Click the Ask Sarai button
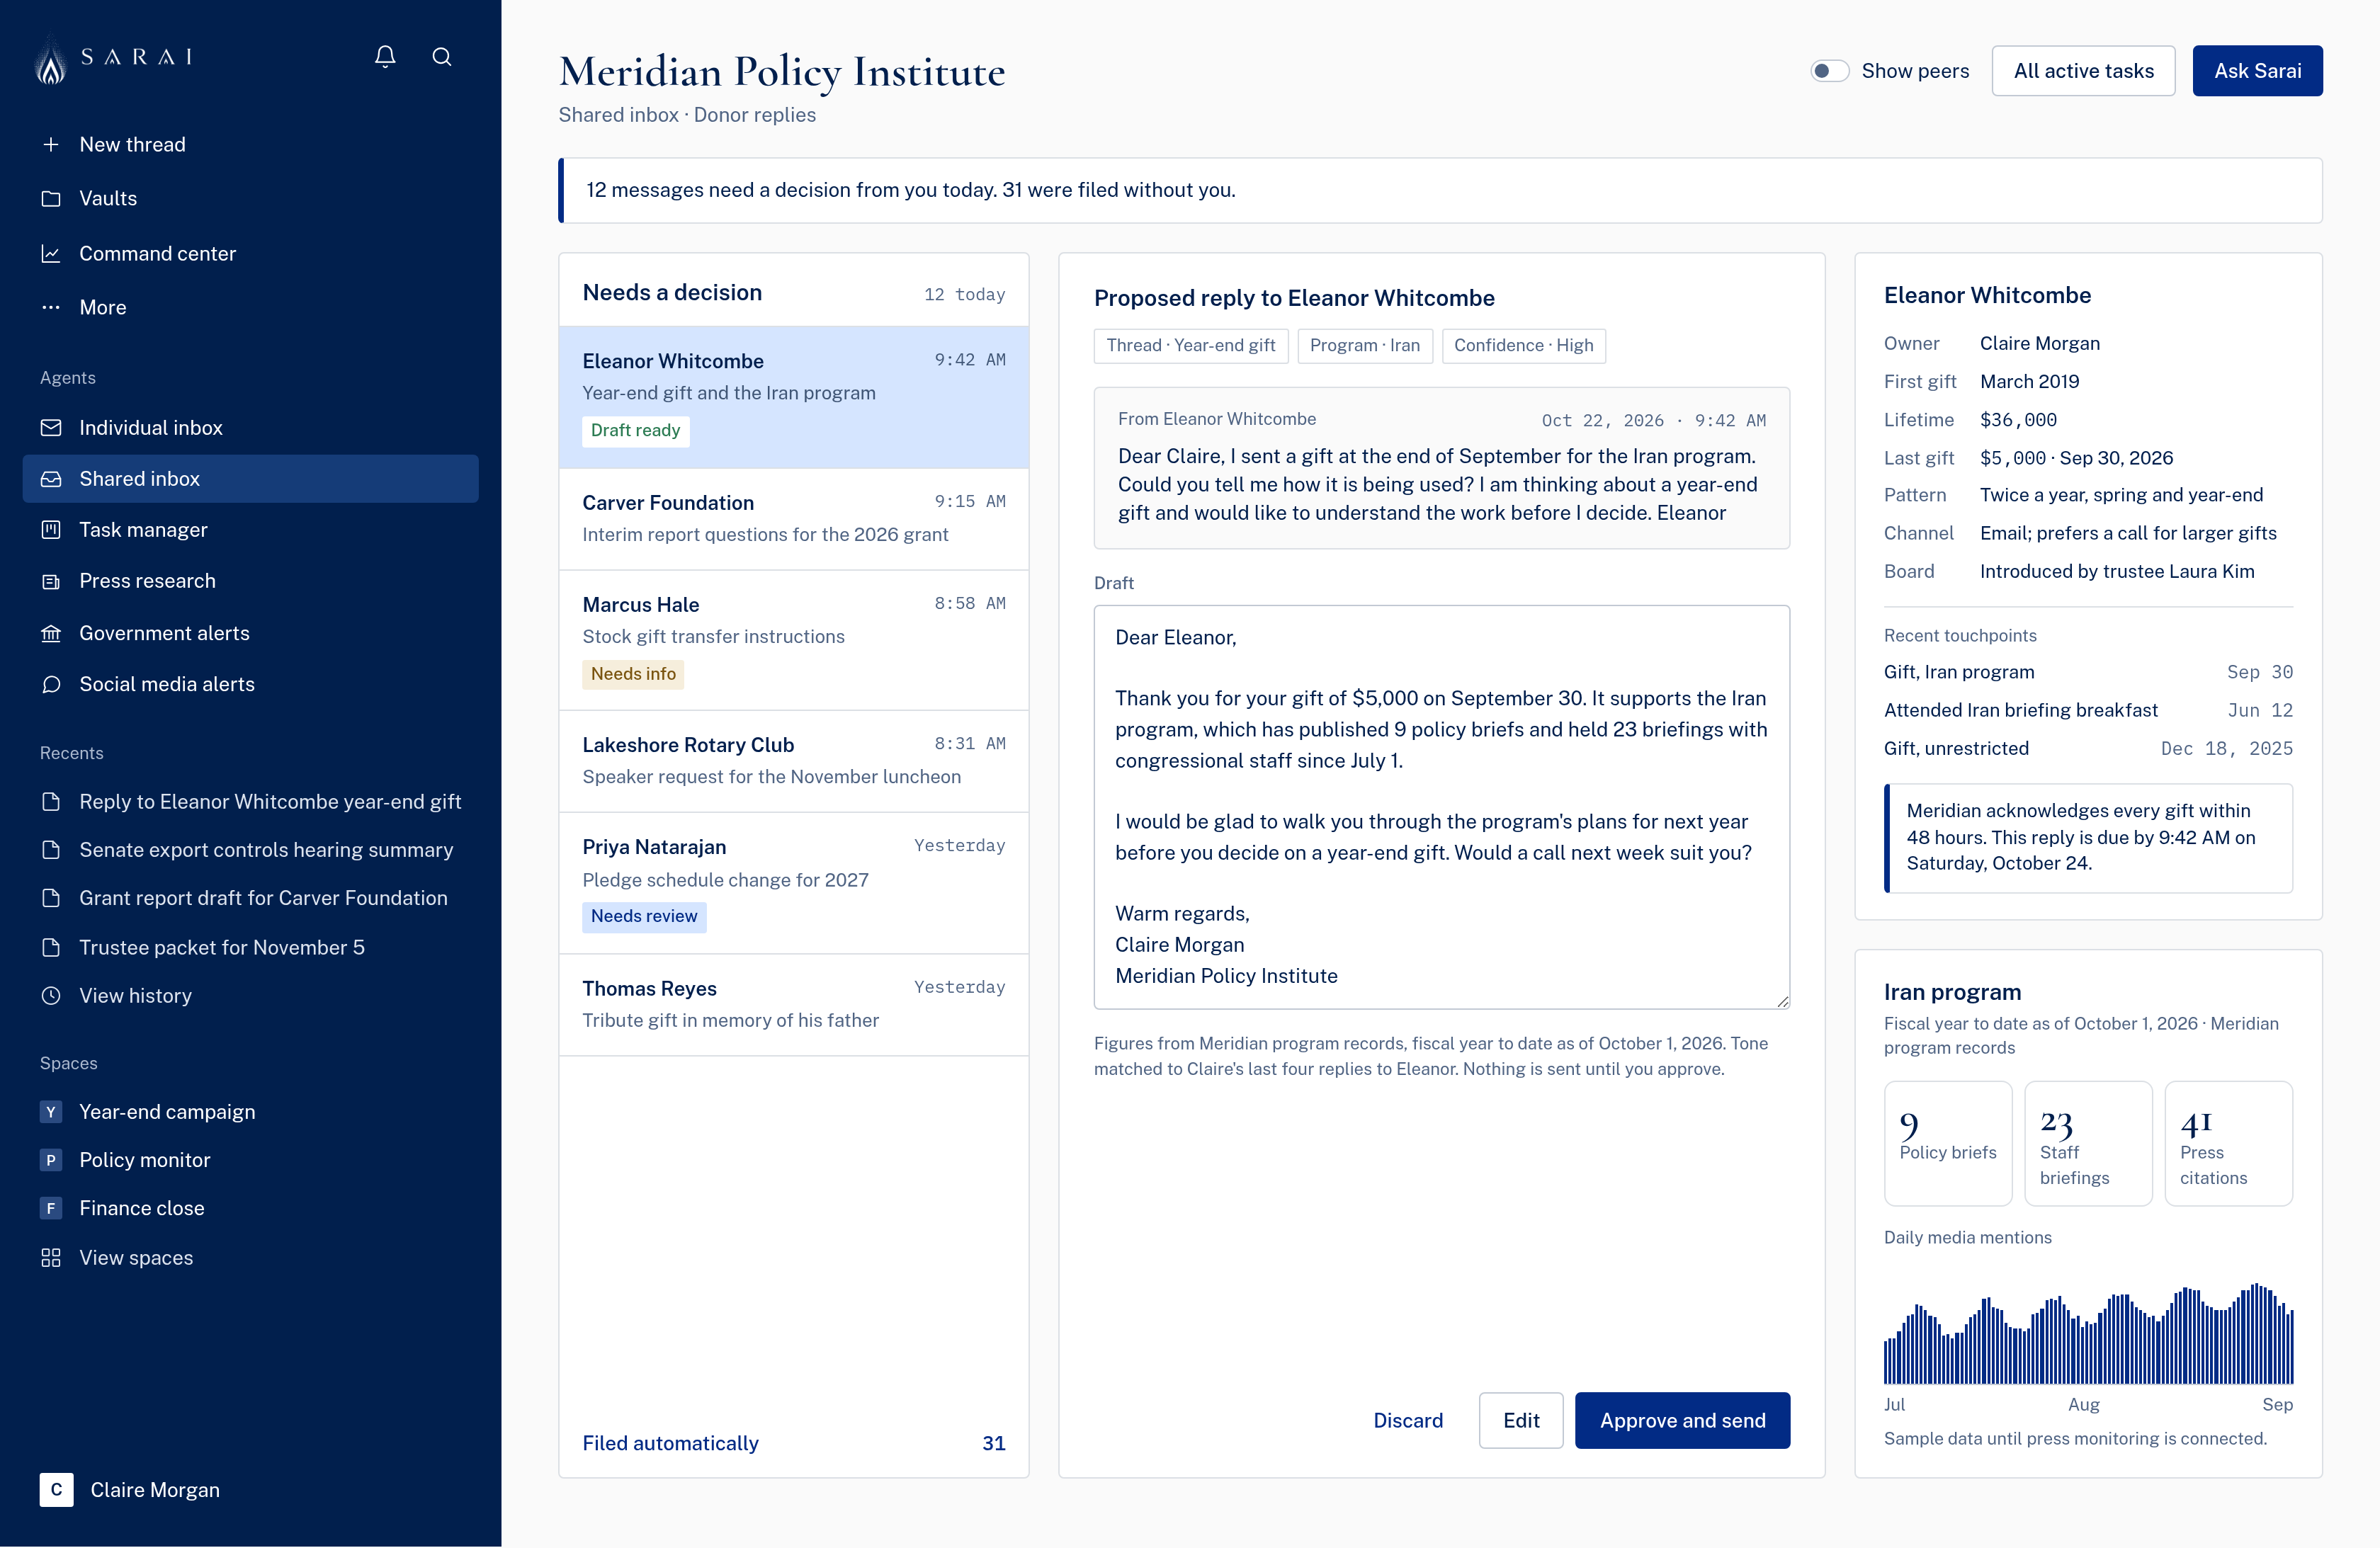2380x1548 pixels. click(2257, 71)
